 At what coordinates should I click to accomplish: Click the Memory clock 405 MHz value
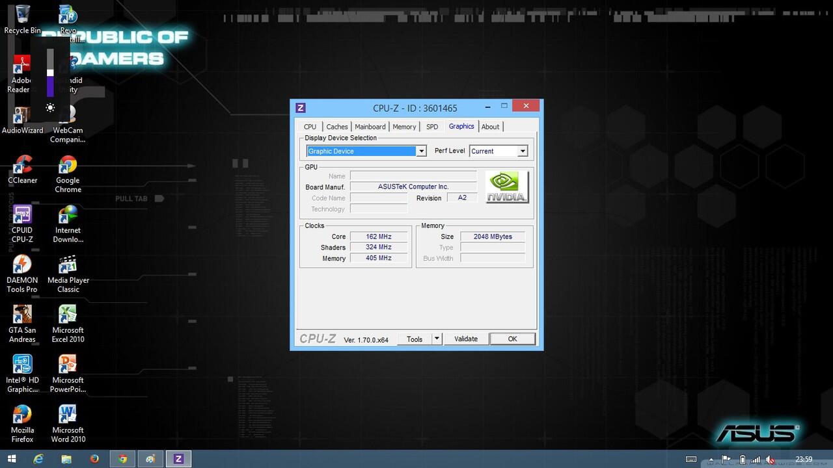tap(379, 258)
